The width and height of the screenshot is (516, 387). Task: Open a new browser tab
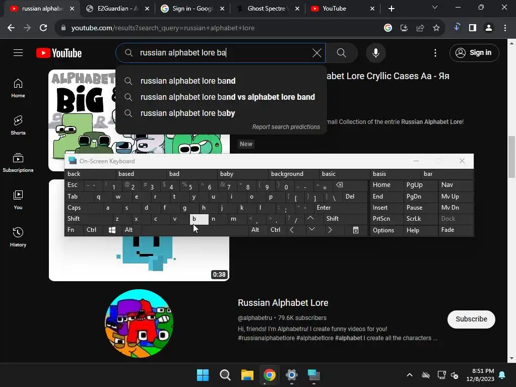(x=391, y=9)
